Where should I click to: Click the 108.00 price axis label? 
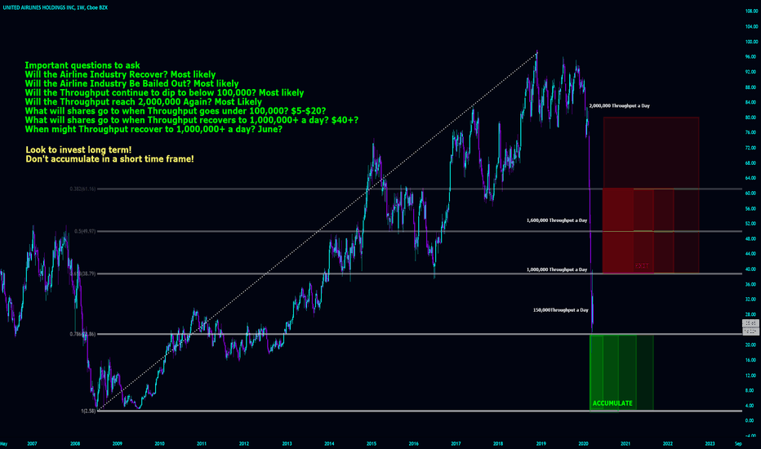point(751,11)
